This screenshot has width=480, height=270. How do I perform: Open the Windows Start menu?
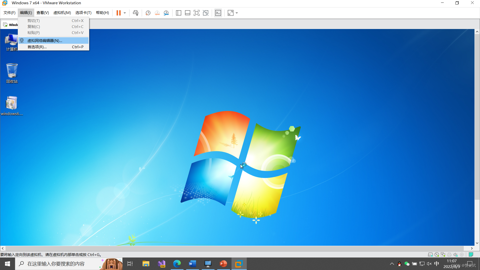tap(7, 264)
